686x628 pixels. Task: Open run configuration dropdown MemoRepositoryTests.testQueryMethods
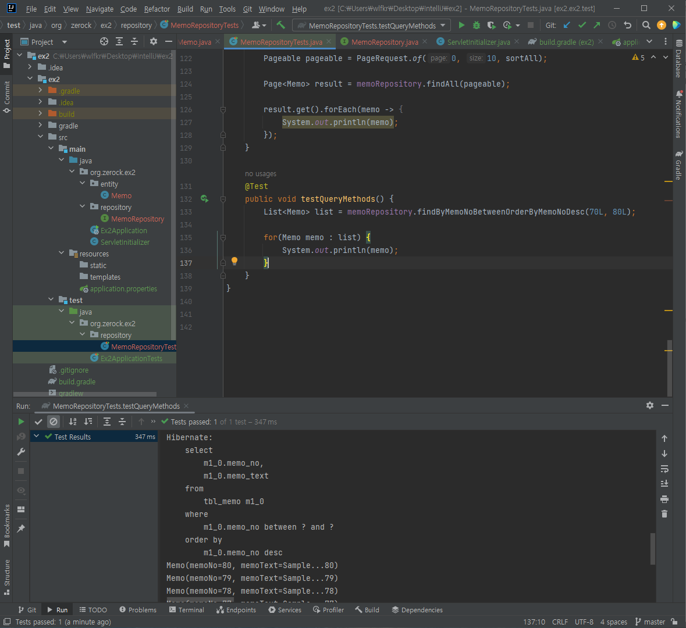click(x=371, y=26)
